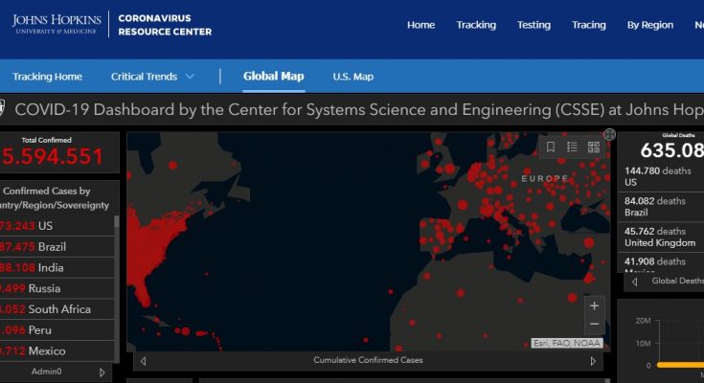This screenshot has height=383, width=704.
Task: Open the Tracking menu item
Action: [x=476, y=25]
